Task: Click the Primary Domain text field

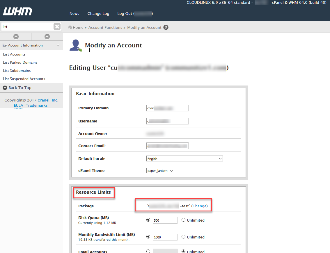Action: coord(168,108)
